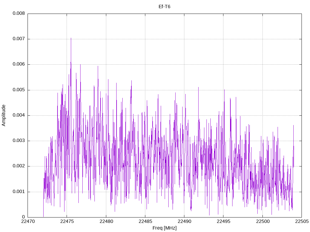Click y-axis tick label 0.004
310x232 pixels.
pos(19,115)
